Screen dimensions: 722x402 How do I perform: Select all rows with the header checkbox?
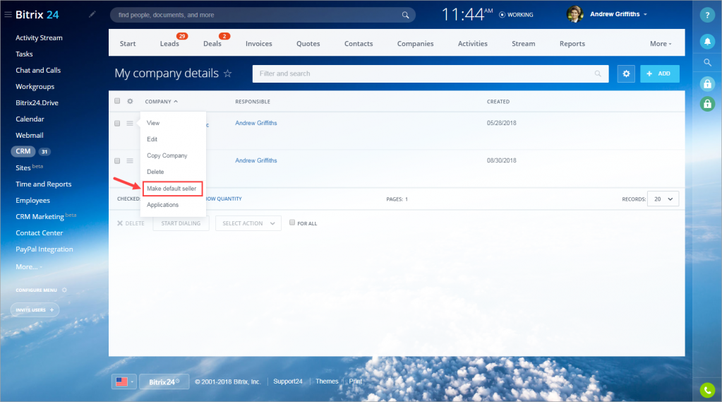tap(117, 101)
